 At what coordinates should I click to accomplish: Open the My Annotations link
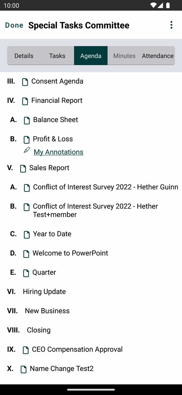tap(58, 152)
